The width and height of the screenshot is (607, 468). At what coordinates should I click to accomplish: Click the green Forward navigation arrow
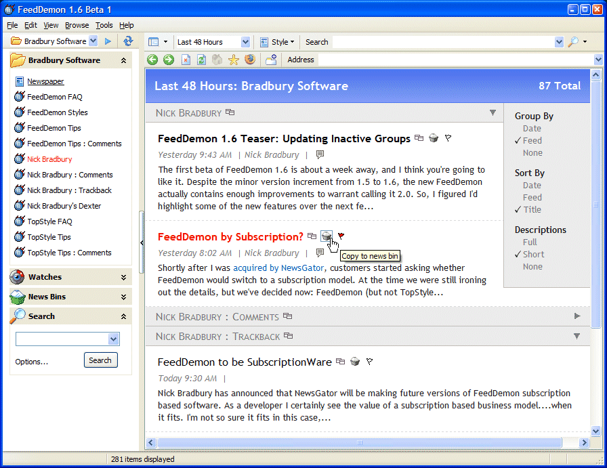click(x=169, y=60)
